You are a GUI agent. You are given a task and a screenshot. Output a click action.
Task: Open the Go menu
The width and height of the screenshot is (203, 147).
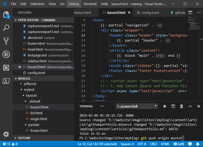tap(62, 4)
